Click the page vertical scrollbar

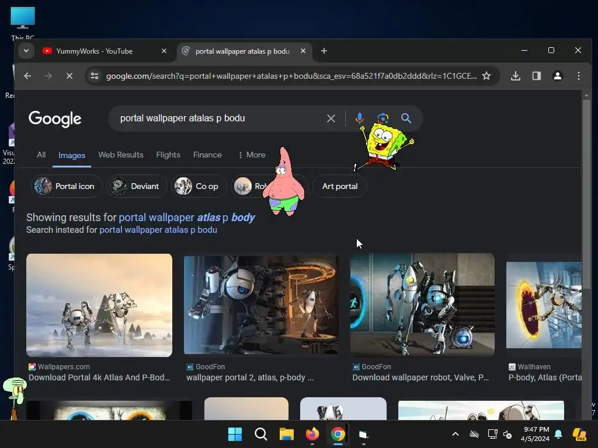pos(586,194)
